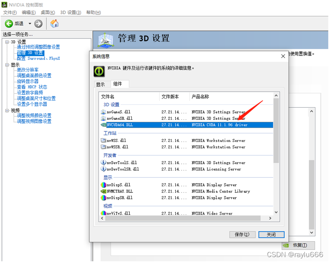Select NVIDIA Media Center Library entry
Screen dimensions: 329x262
click(x=221, y=191)
